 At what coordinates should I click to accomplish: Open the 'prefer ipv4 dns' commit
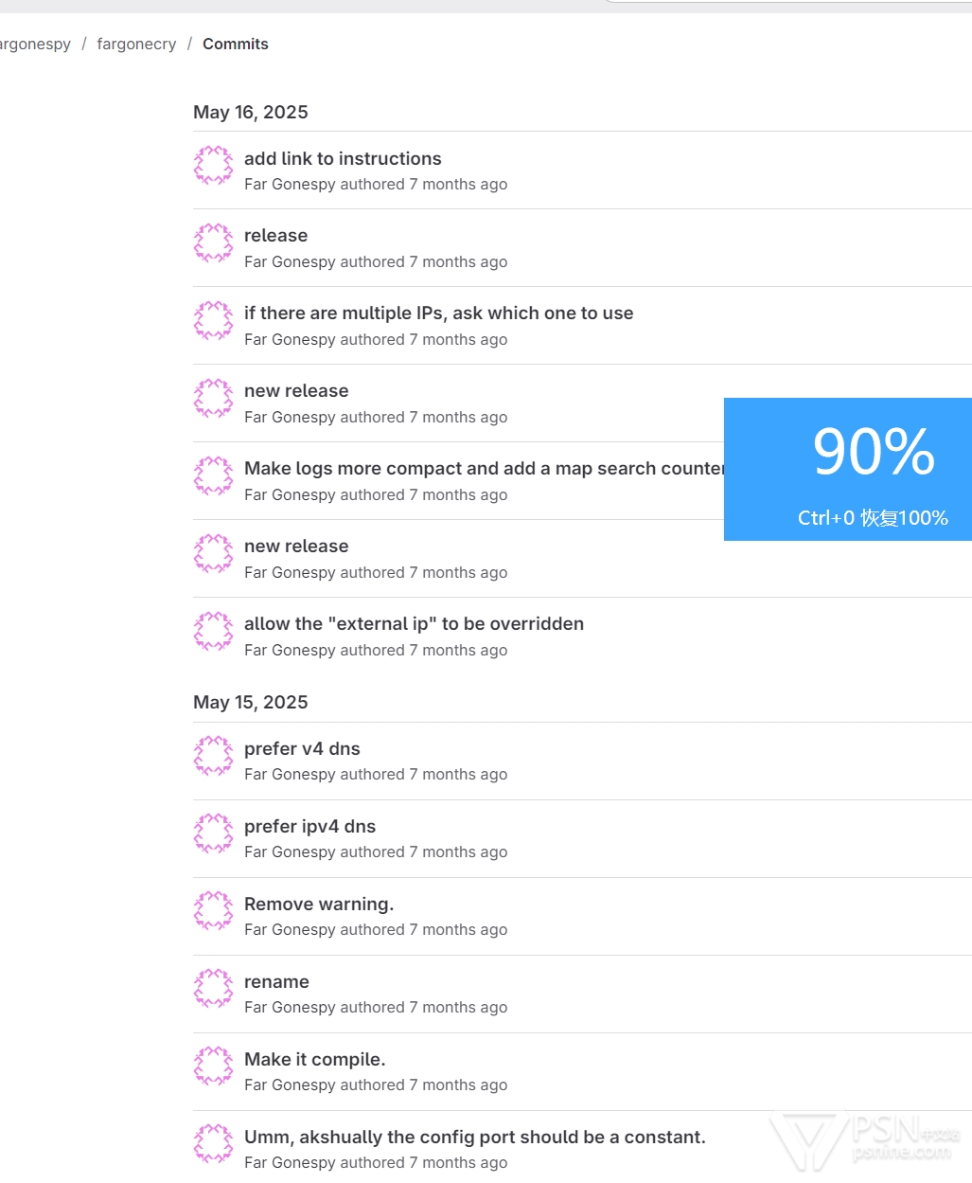(309, 827)
